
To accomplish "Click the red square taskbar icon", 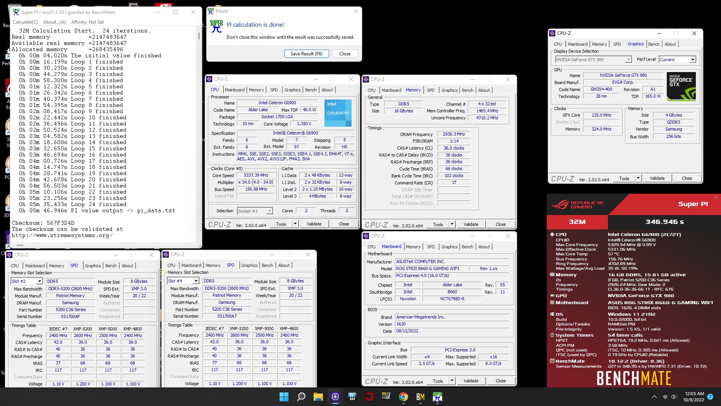I will (369, 397).
